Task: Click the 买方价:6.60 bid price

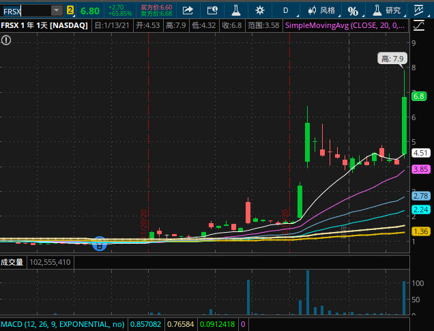Action: pyautogui.click(x=156, y=8)
